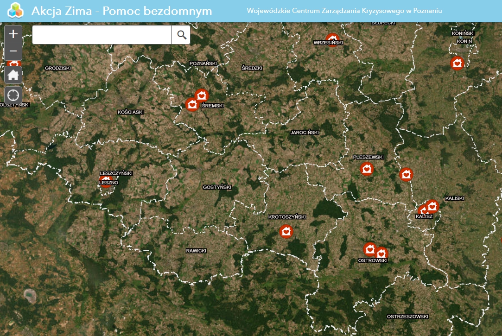Click the KOŚCIASKI county label
The image size is (502, 336).
coord(131,112)
